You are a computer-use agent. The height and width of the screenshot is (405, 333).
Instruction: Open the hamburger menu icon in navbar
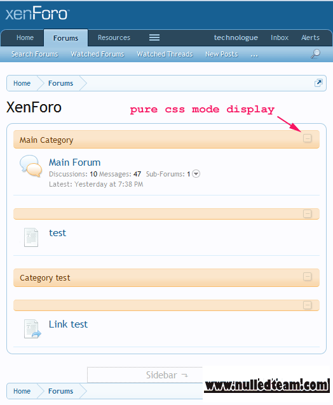point(154,37)
